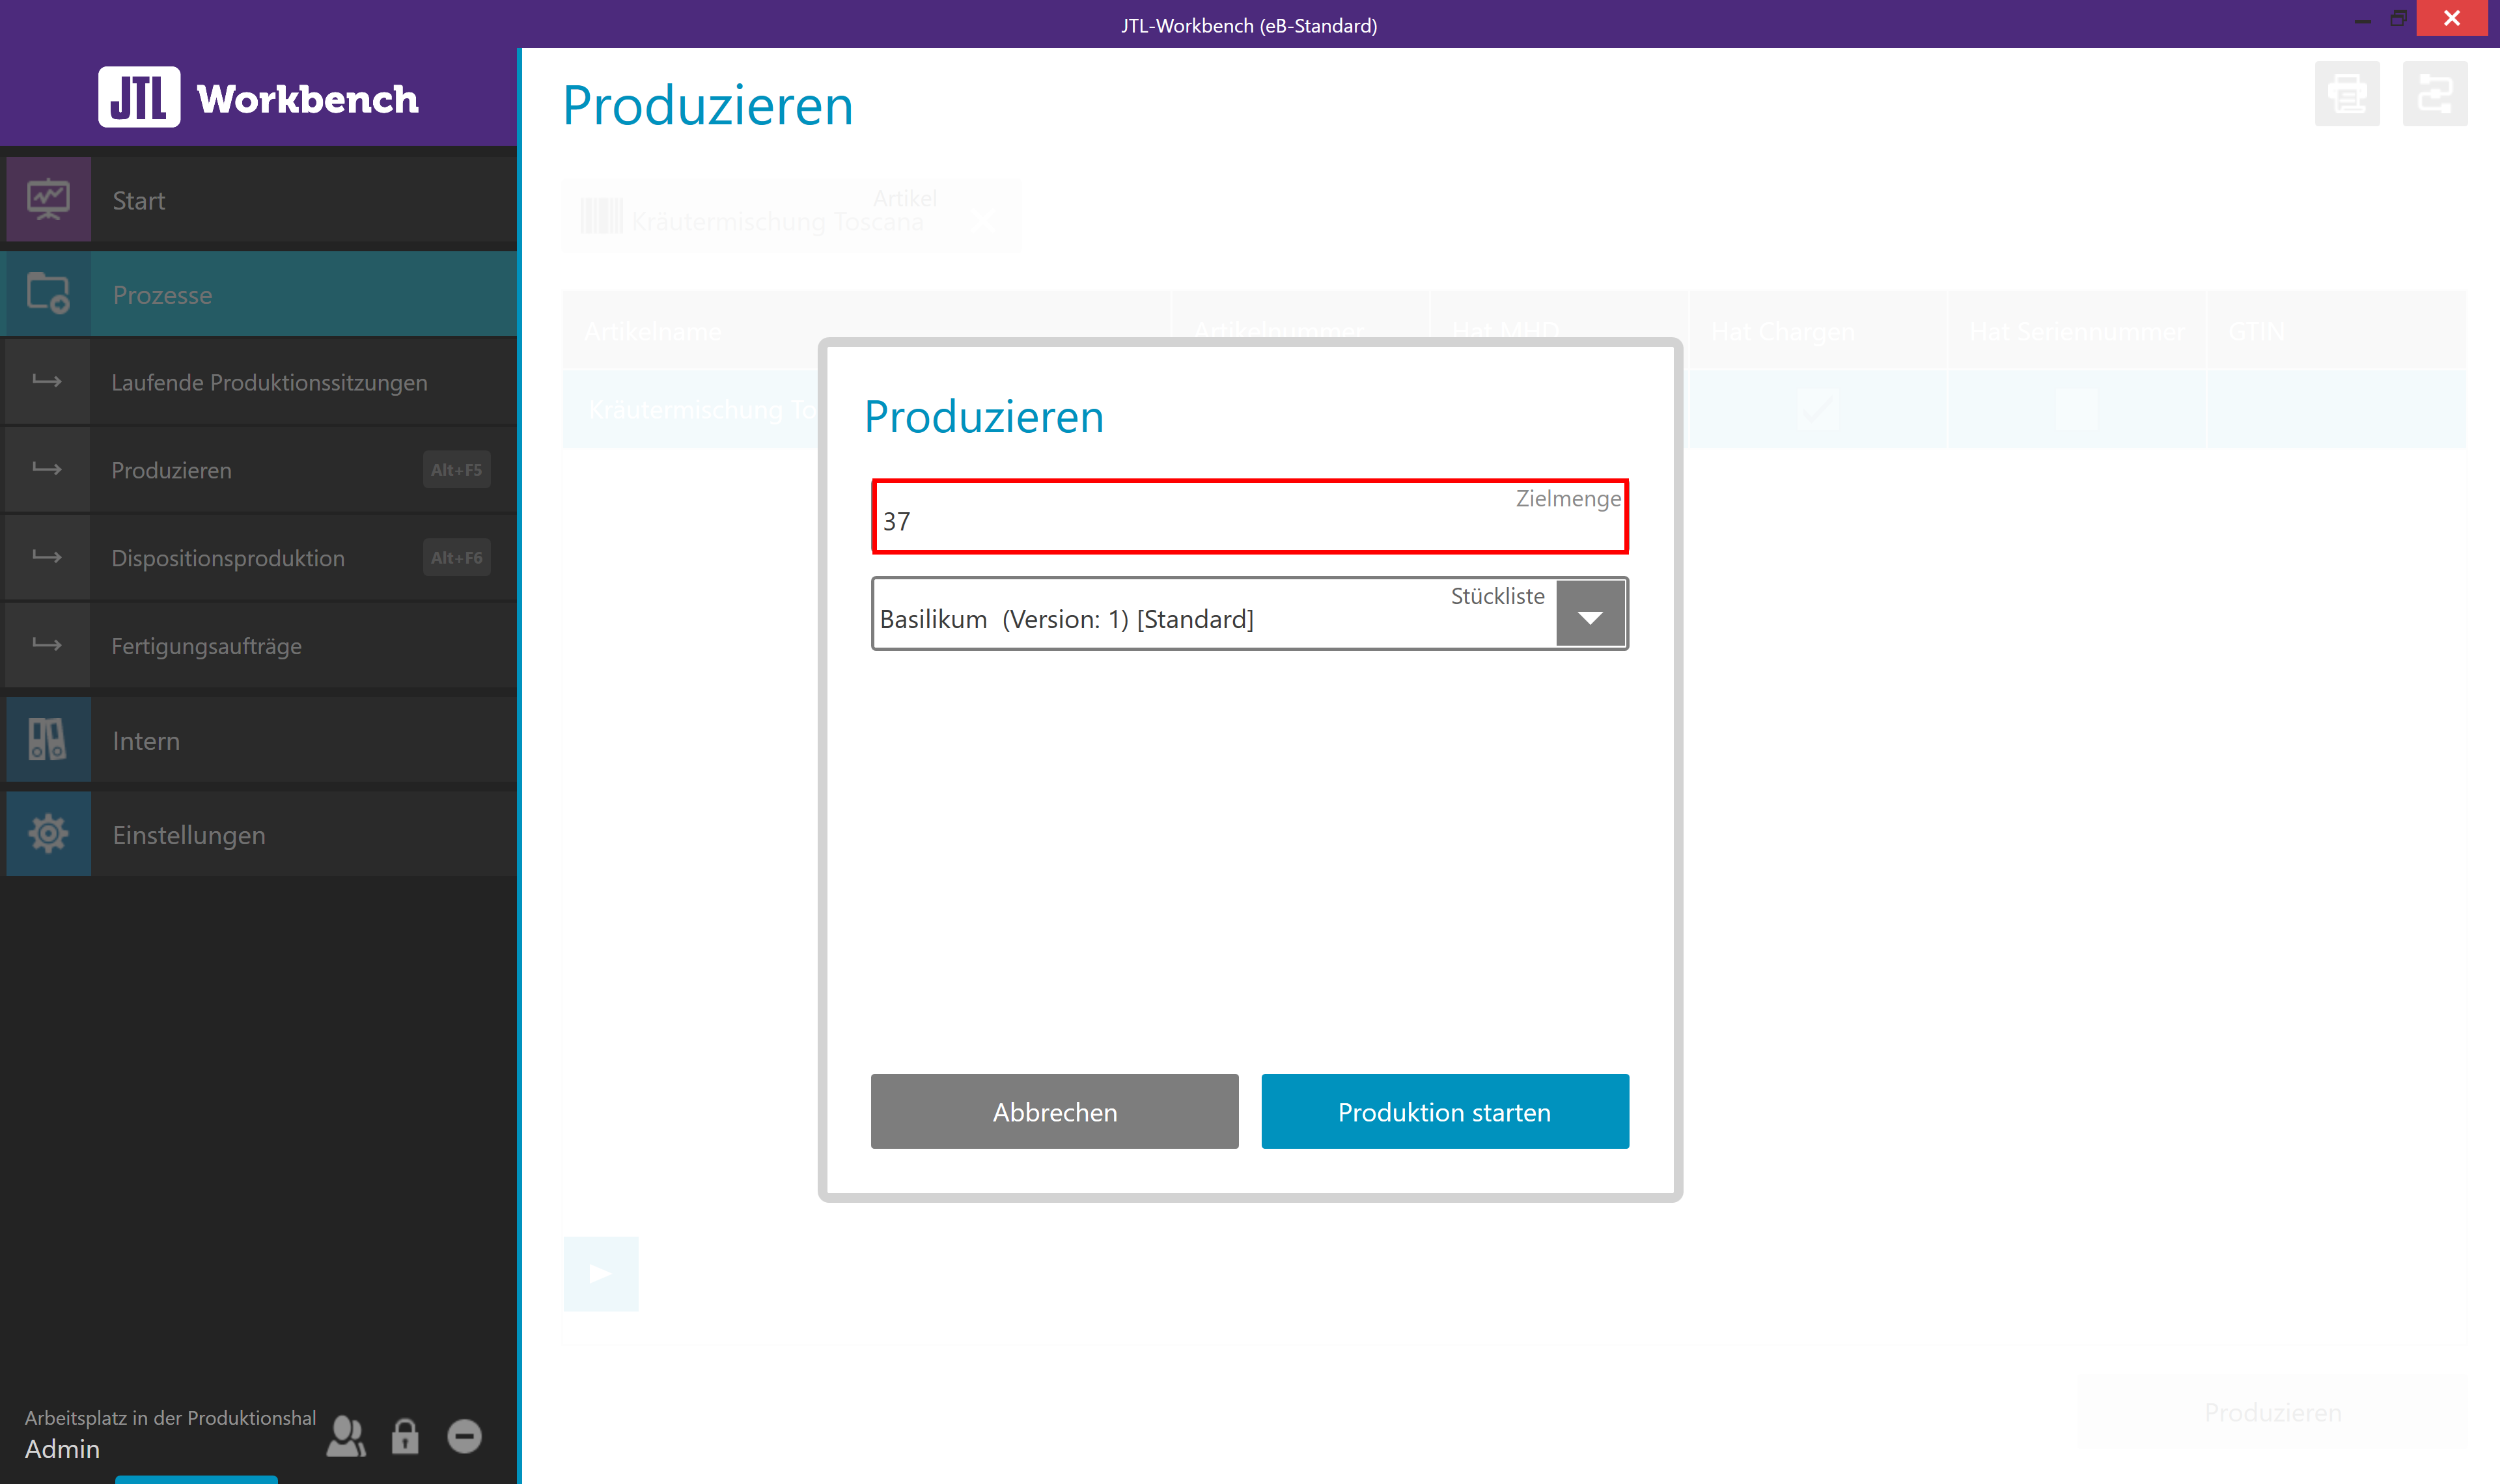Go to Fertigungsaufträge menu entry
The image size is (2500, 1484).
[x=206, y=646]
